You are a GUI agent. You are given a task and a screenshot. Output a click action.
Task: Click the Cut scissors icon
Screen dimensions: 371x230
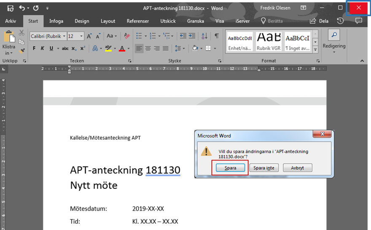pyautogui.click(x=22, y=33)
